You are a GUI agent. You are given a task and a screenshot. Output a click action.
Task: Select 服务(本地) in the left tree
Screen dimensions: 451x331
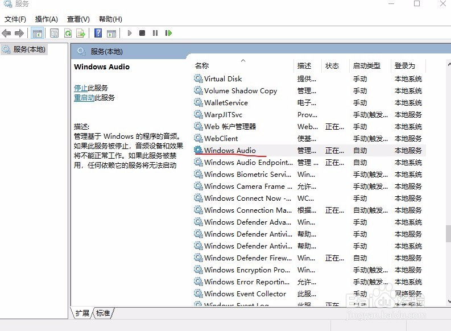tap(24, 49)
